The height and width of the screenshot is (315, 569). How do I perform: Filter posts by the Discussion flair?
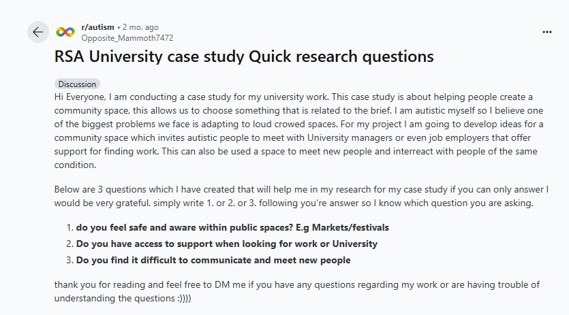click(x=77, y=84)
